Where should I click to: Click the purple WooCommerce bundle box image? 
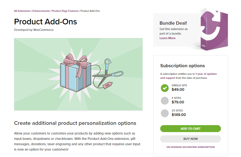214,29
